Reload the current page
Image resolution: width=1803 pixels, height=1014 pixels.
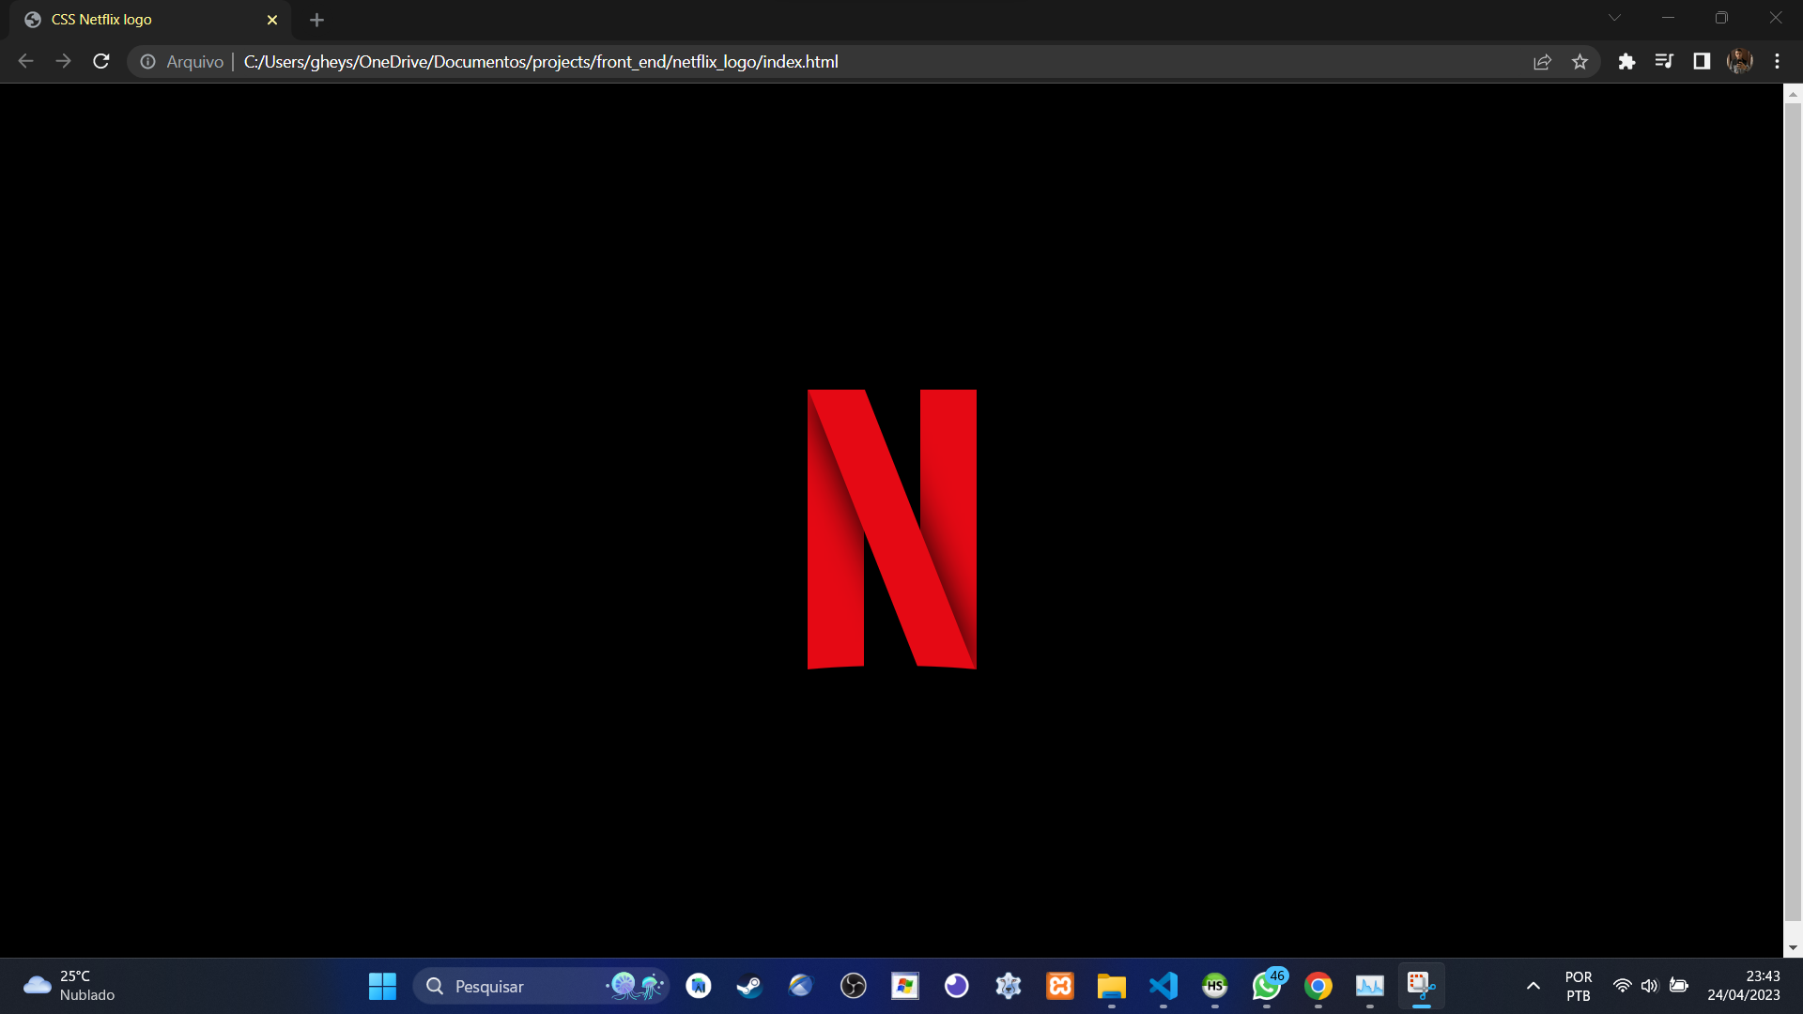(101, 62)
